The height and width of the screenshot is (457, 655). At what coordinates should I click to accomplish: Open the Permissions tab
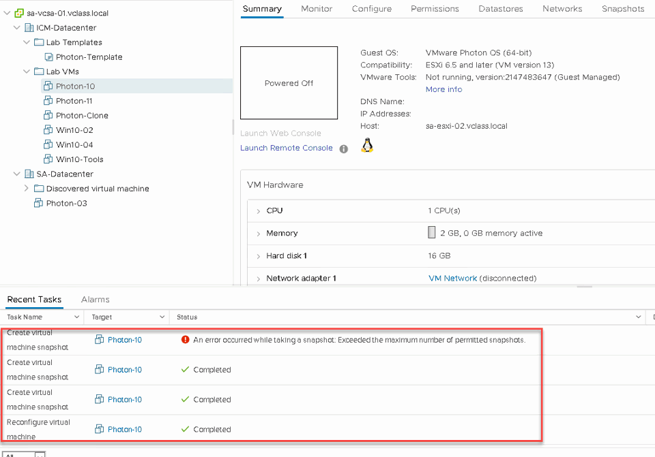click(x=435, y=9)
